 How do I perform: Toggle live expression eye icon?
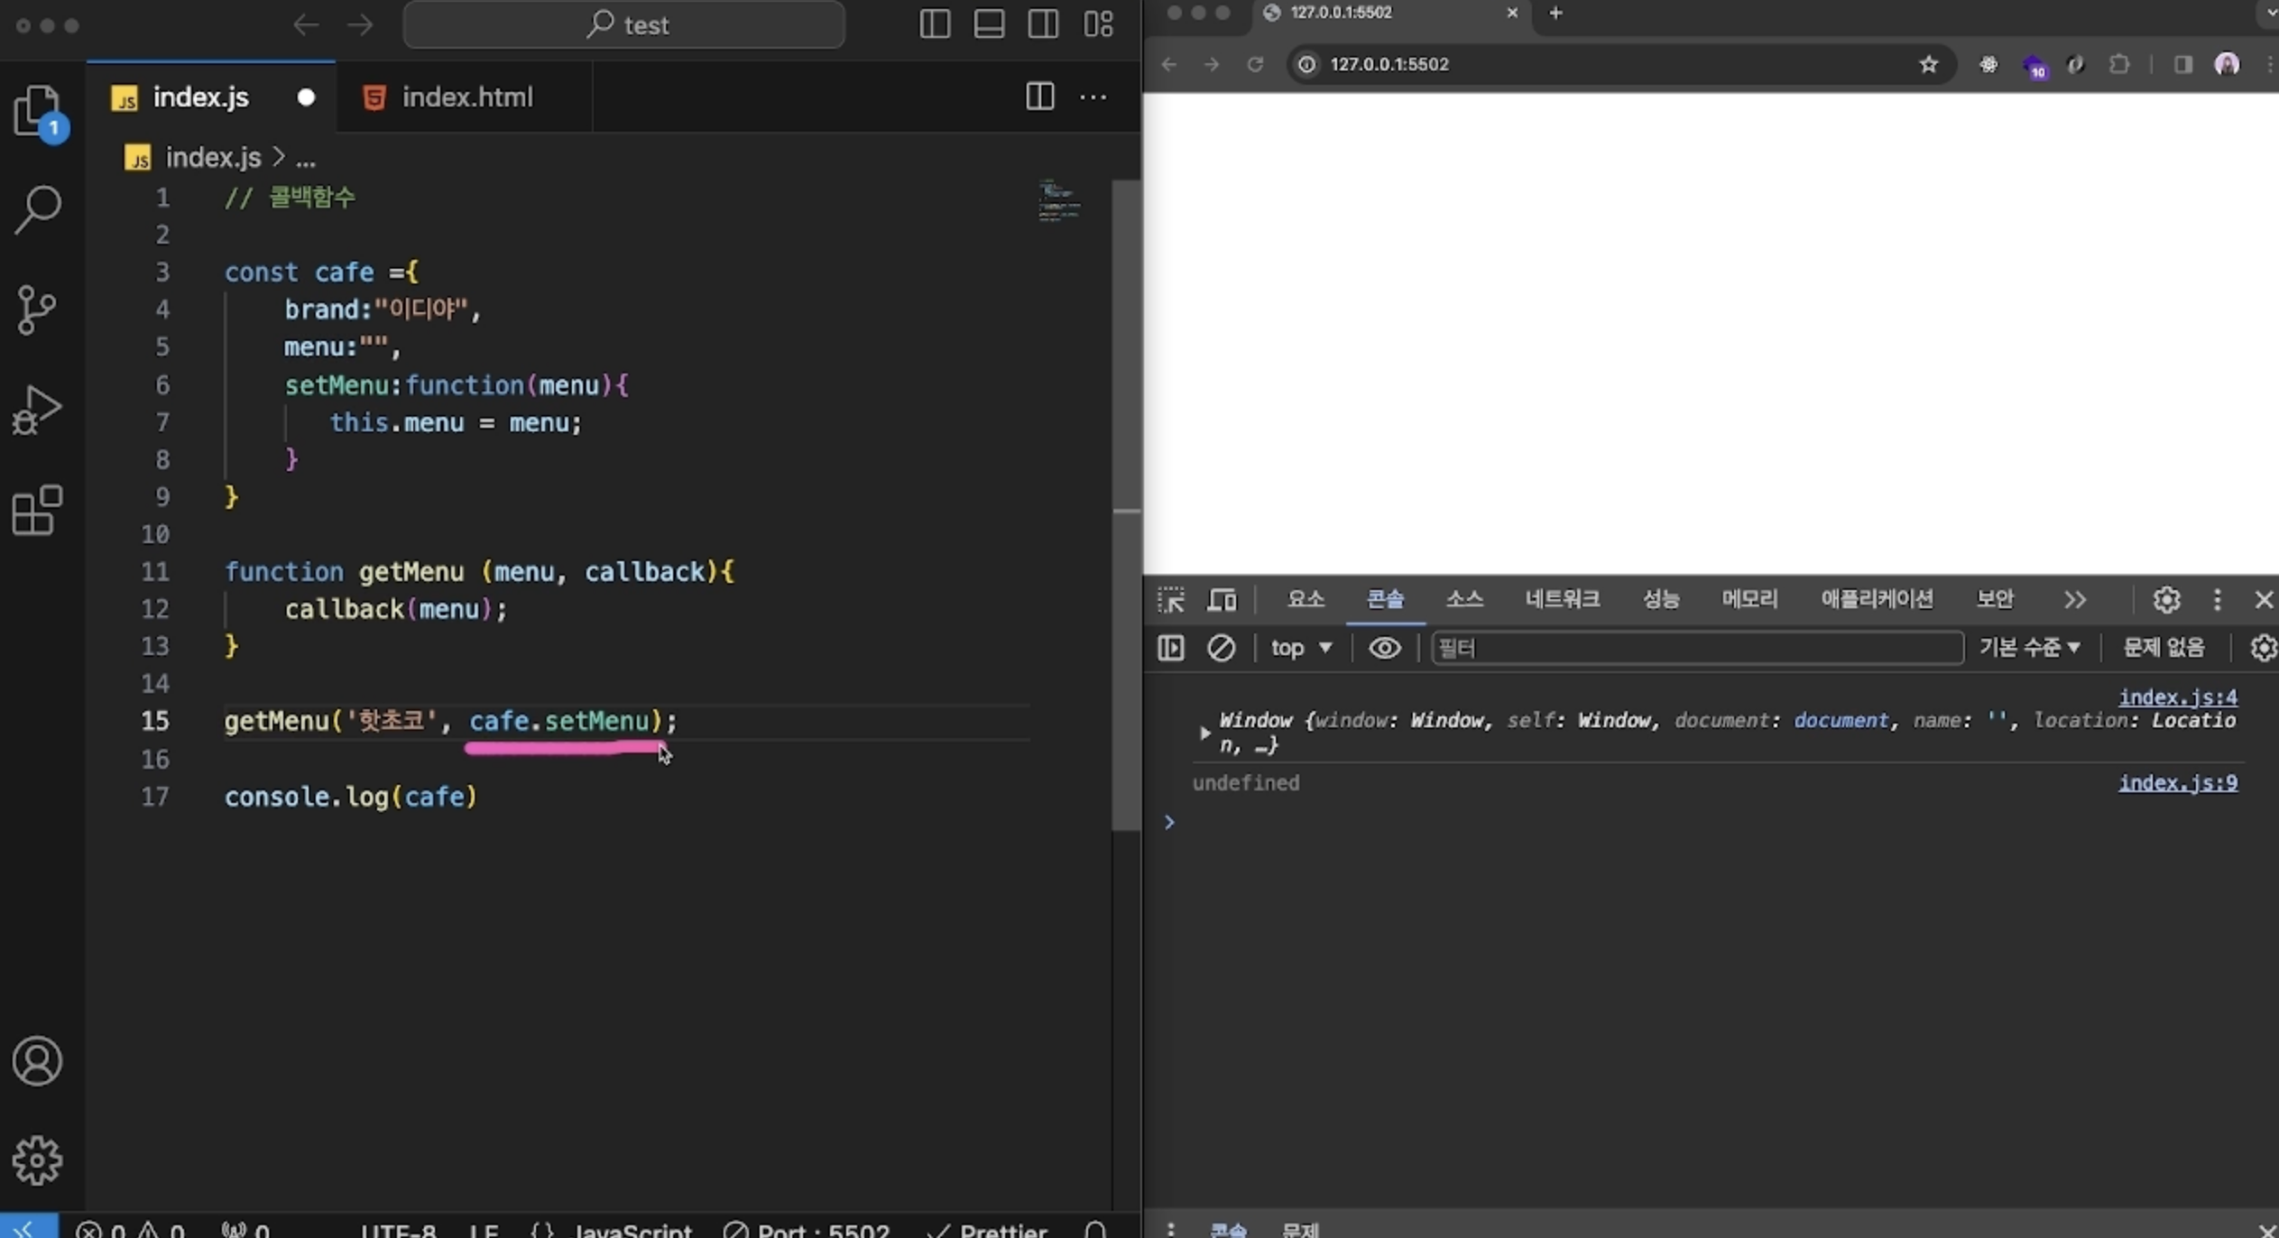click(x=1384, y=648)
